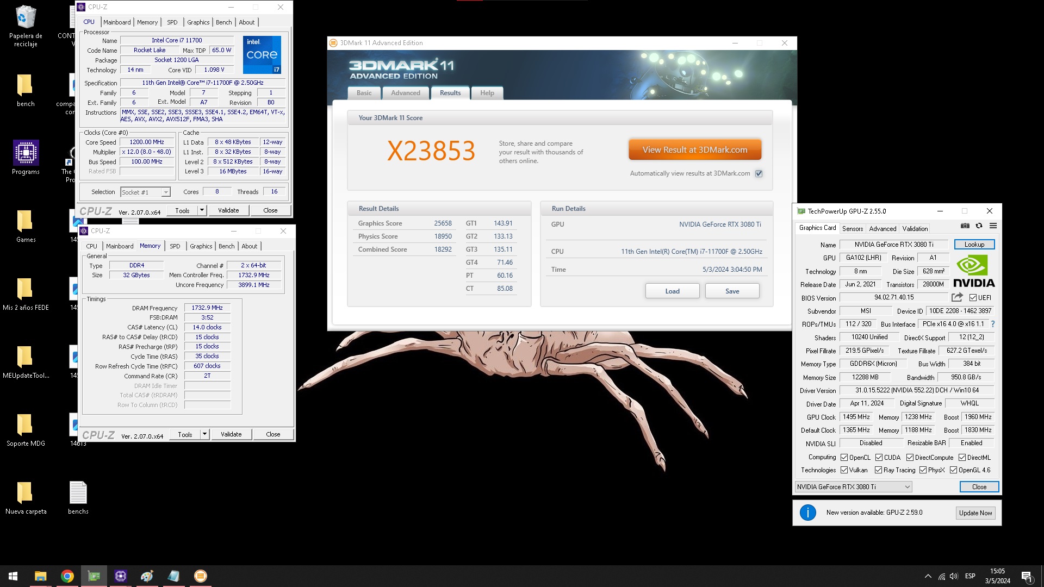Open the Advanced tab in 3DMark 11

406,93
